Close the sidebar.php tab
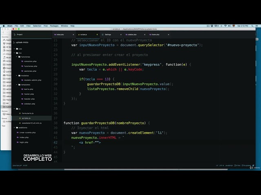Screen dimensions: 261x195 145,35
